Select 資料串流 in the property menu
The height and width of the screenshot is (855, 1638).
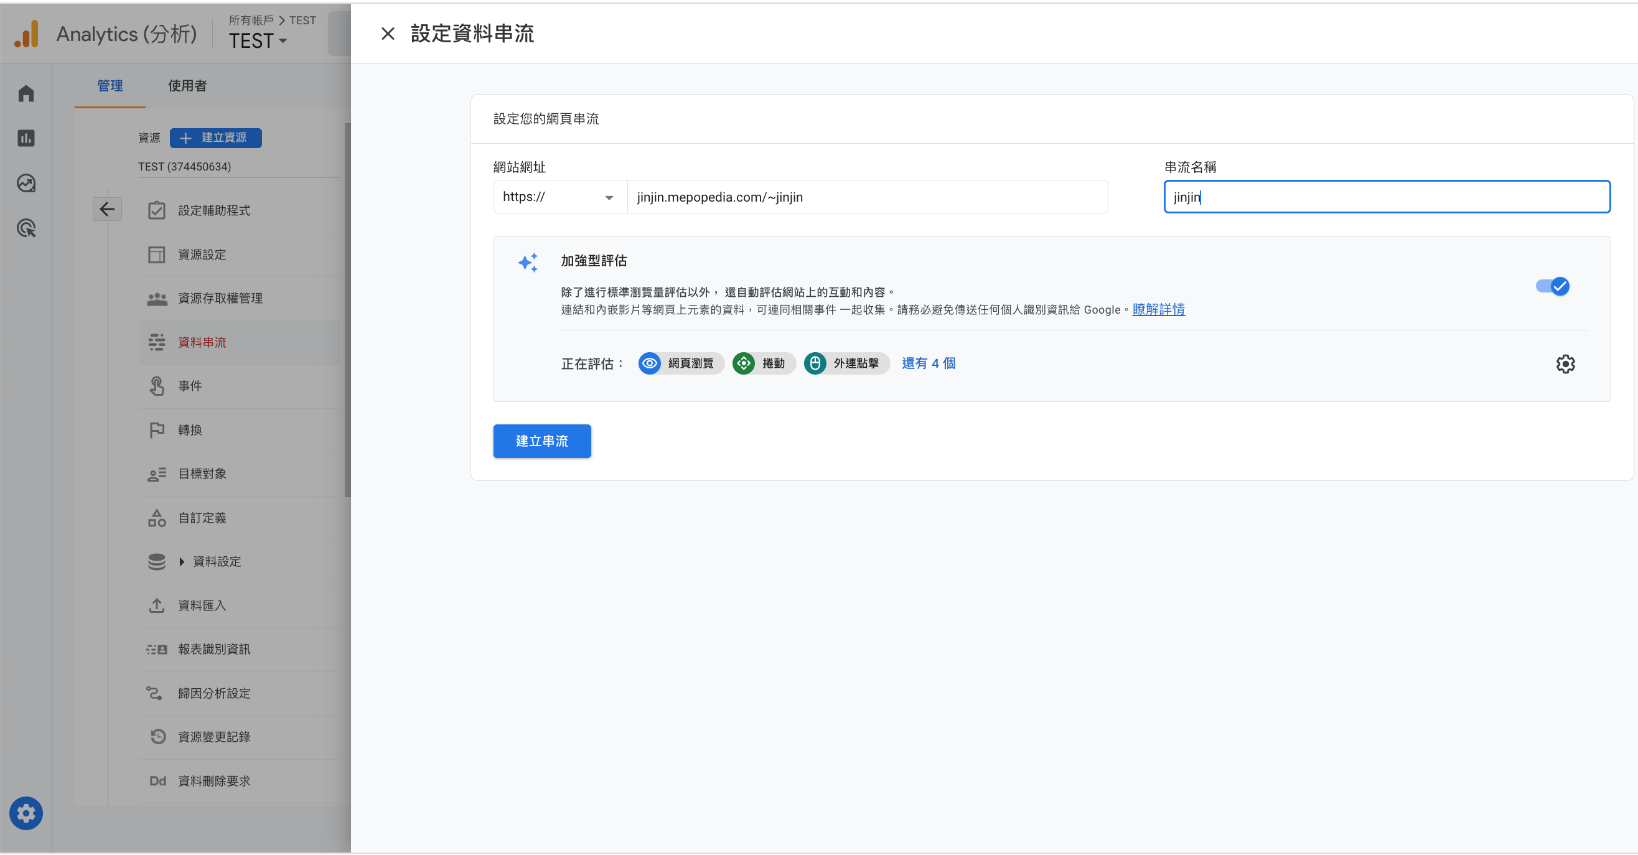[202, 342]
